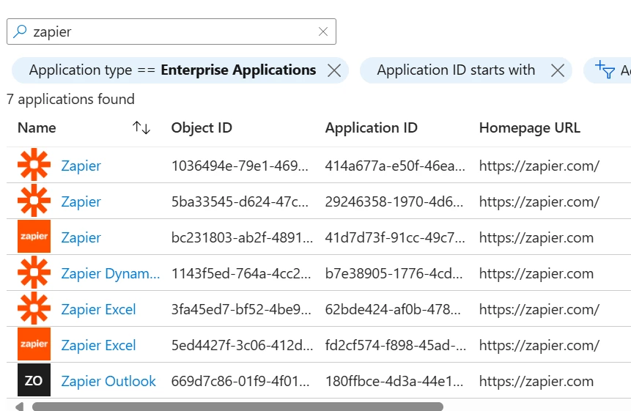Click the horizontal scrollbar thumb
The image size is (631, 411).
[237, 407]
